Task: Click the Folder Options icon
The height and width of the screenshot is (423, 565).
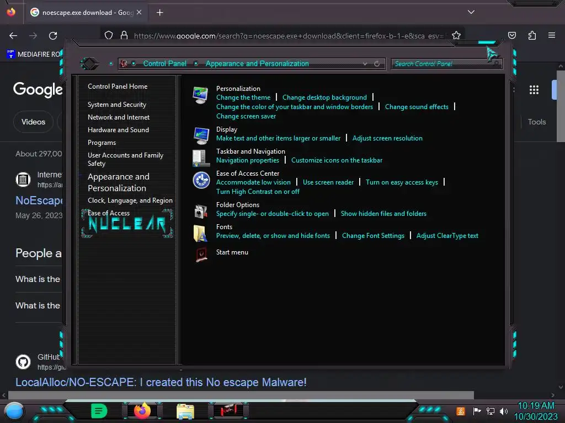Action: [x=201, y=211]
